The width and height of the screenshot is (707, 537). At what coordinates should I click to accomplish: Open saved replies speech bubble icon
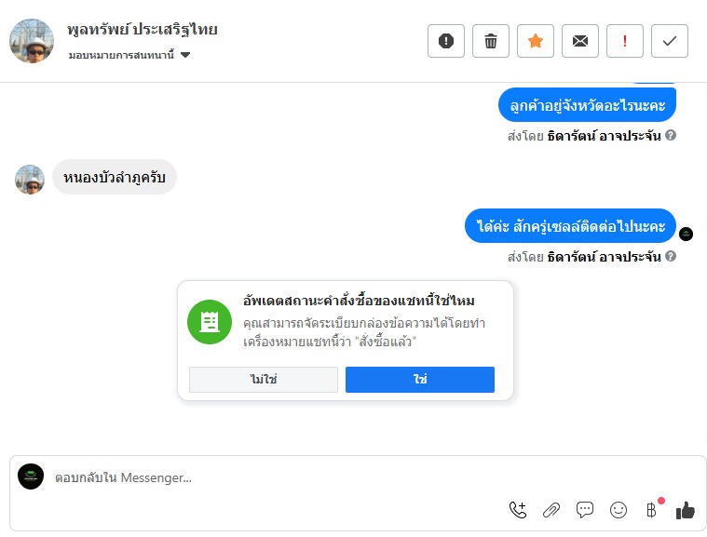pyautogui.click(x=585, y=509)
